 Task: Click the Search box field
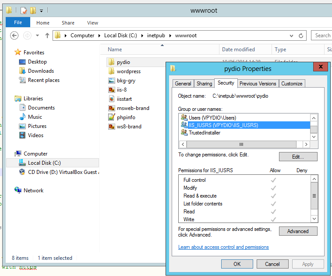point(321,35)
